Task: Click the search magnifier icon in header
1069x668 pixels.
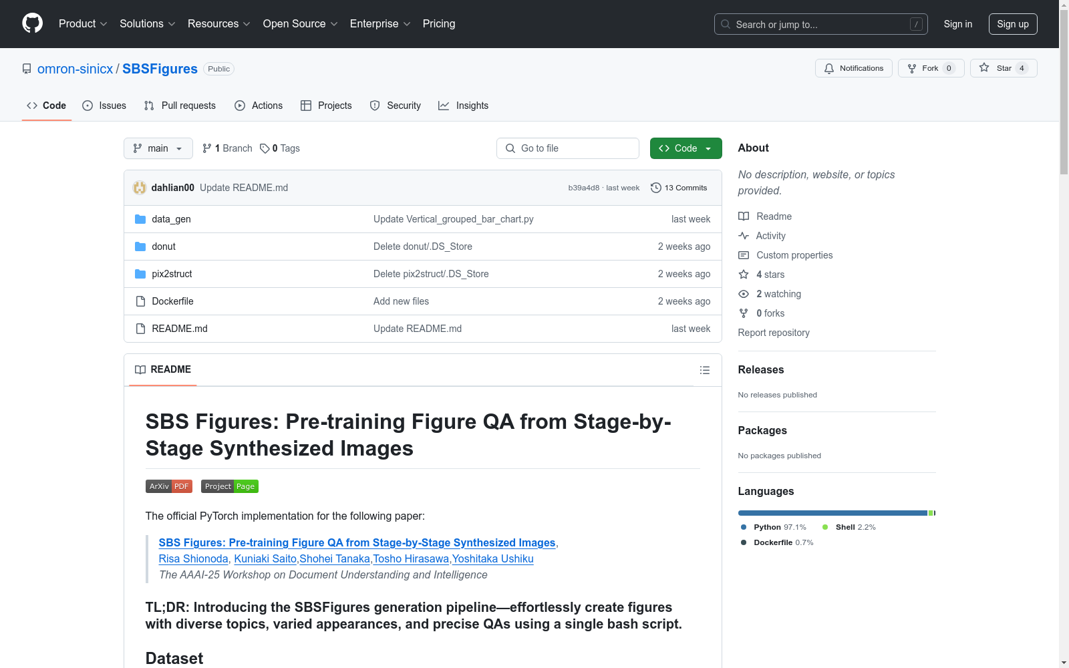Action: click(x=726, y=24)
